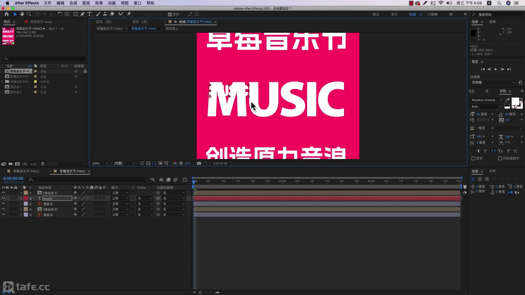Select the Hand tool
Viewport: 525px width, 295px height.
point(22,14)
